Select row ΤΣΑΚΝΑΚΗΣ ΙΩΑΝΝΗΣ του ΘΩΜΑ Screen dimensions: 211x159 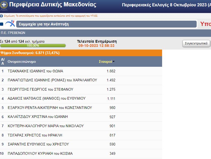[x=81, y=71]
